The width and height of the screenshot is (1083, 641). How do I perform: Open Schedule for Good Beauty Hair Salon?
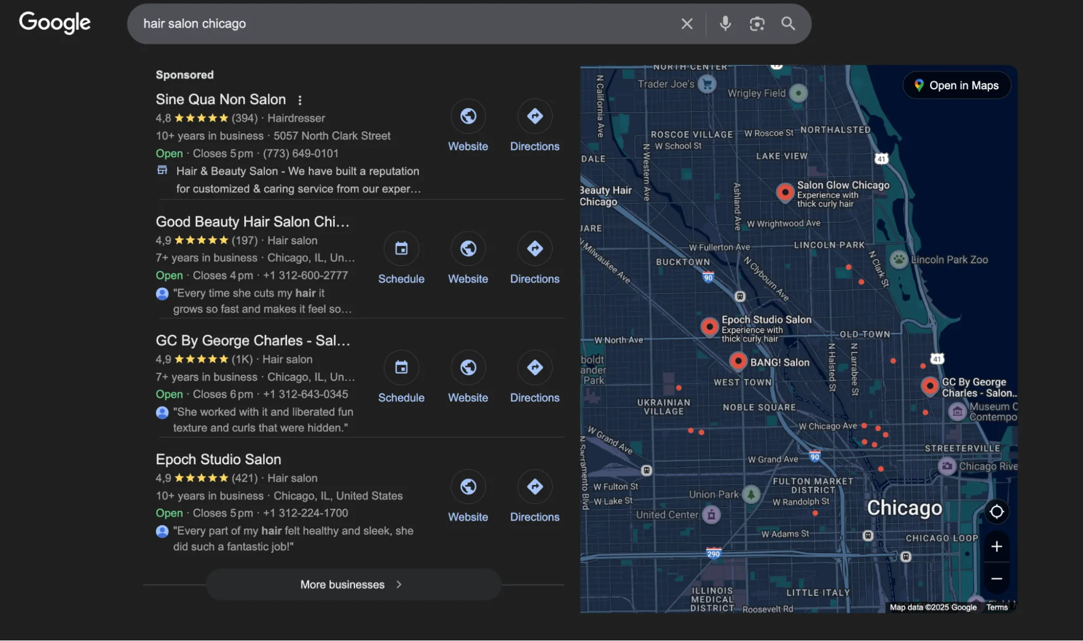click(x=401, y=249)
